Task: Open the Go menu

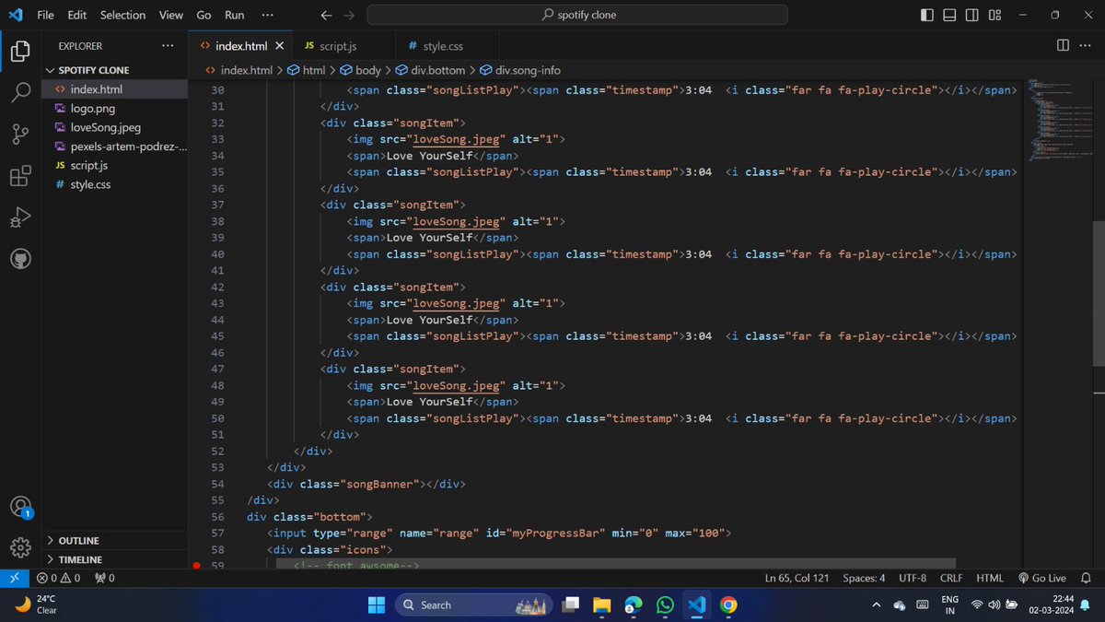Action: pos(204,15)
